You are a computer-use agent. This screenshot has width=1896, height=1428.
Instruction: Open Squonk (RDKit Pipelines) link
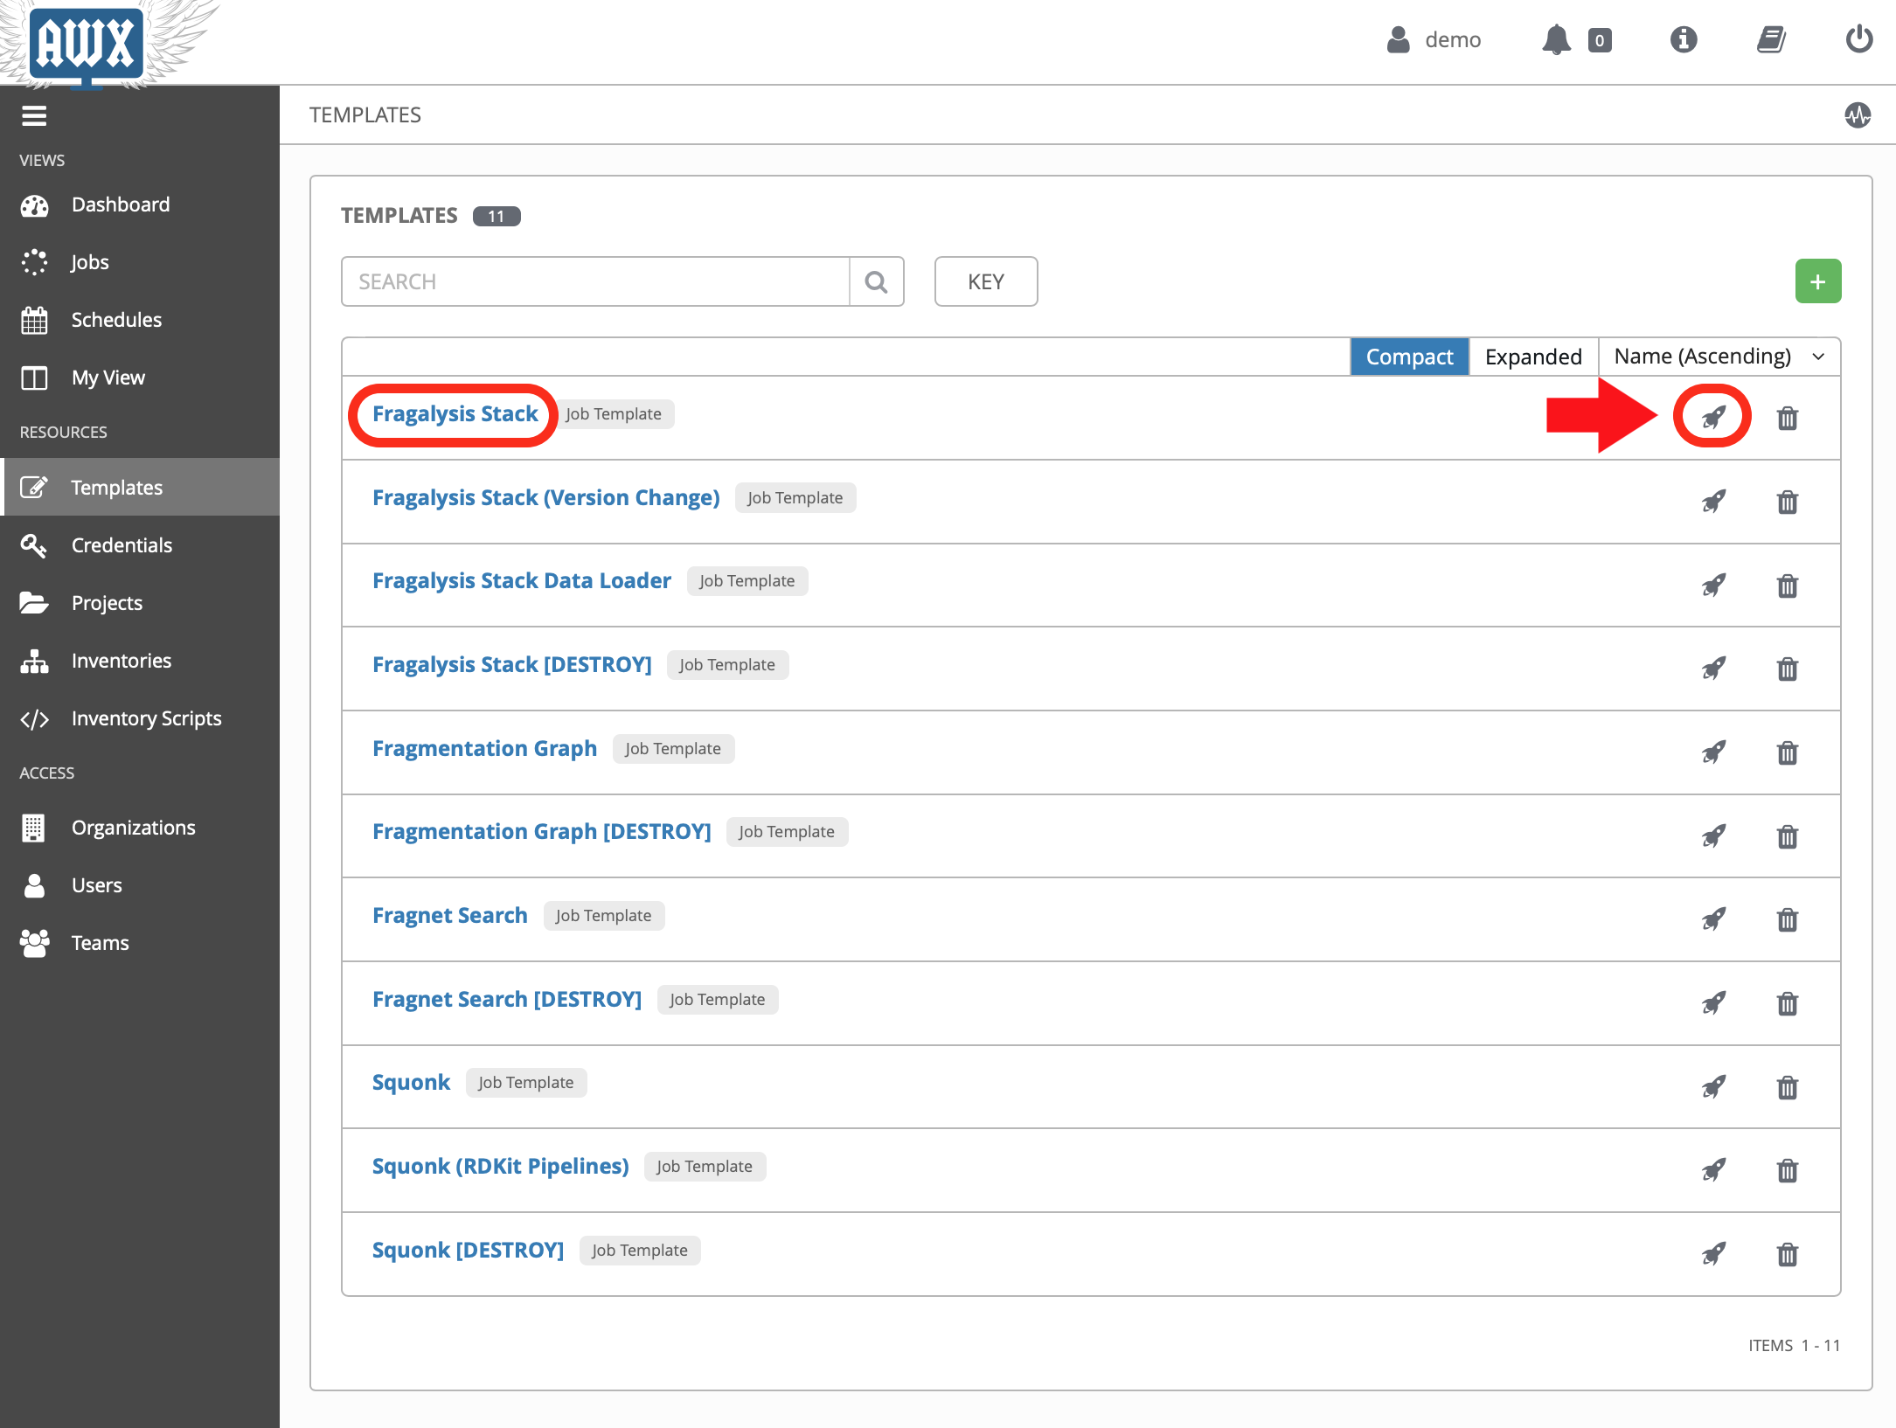pos(501,1166)
